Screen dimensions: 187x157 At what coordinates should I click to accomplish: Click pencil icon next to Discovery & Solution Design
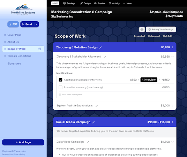click(x=100, y=47)
